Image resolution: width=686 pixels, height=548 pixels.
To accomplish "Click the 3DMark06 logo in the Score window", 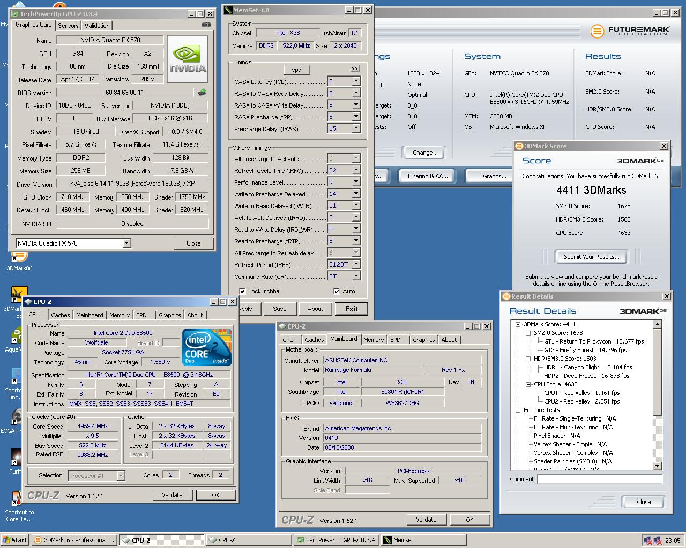I will pos(640,161).
